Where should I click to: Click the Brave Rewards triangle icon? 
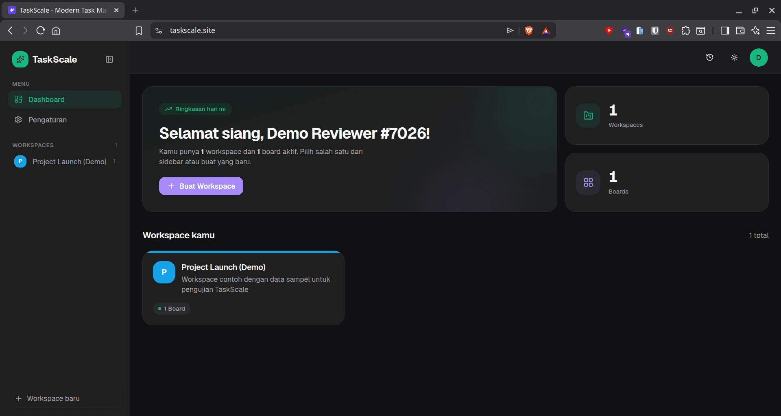tap(546, 30)
